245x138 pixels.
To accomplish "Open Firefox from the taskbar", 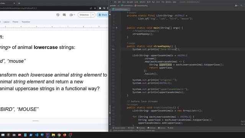I will point(65,135).
